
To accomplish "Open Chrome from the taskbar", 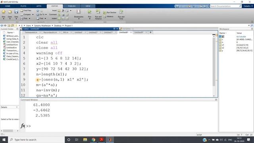I will point(93,139).
